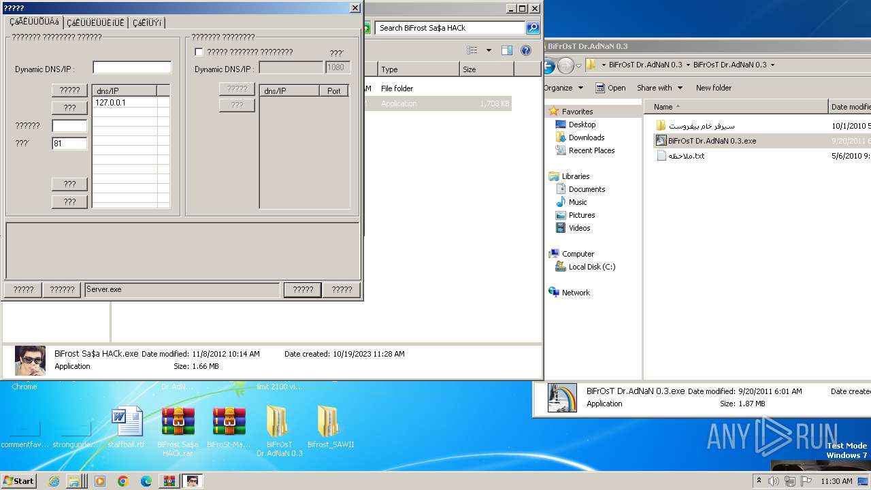
Task: Switch to the third dialog tab
Action: (147, 23)
